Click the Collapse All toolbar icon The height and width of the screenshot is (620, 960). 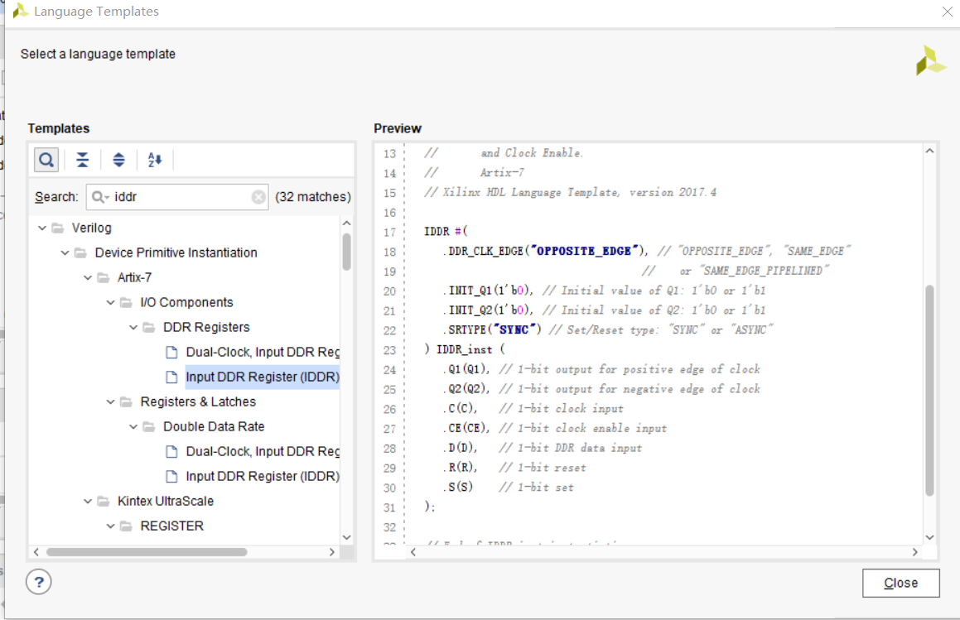point(83,160)
